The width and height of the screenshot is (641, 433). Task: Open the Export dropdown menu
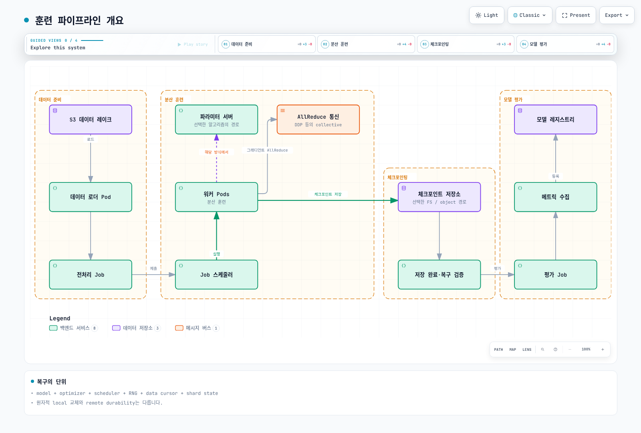tap(617, 15)
